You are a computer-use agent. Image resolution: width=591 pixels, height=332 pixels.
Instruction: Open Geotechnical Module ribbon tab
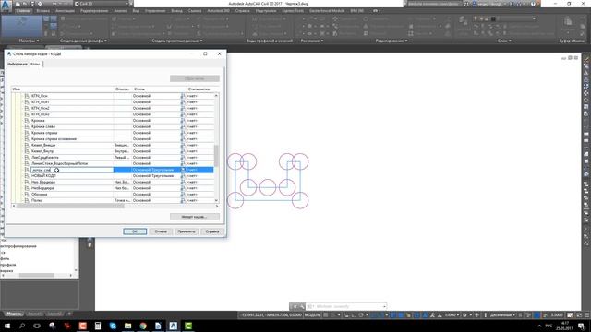[x=327, y=11]
